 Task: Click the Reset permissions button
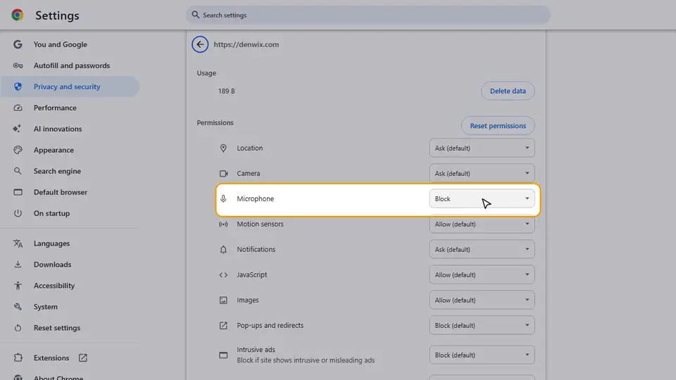pos(498,126)
